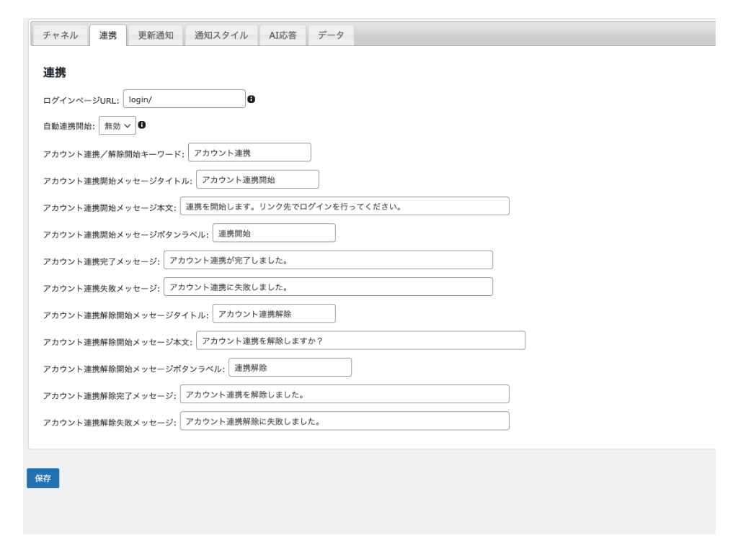Open the 更新通知 tab
The width and height of the screenshot is (738, 553).
pyautogui.click(x=156, y=35)
